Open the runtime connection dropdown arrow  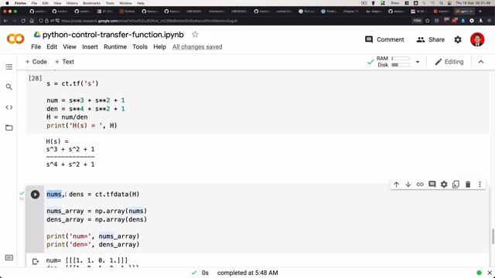[418, 62]
